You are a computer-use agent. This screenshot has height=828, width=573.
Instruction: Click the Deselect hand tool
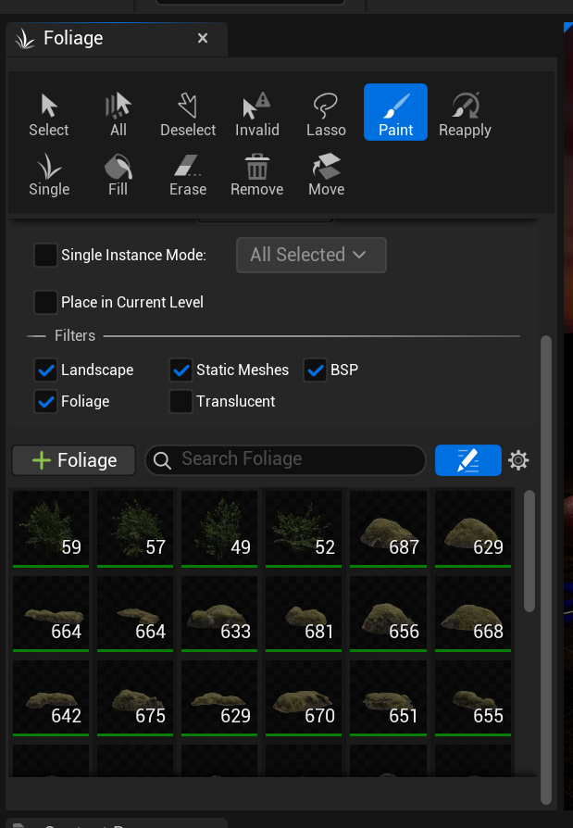pos(188,113)
